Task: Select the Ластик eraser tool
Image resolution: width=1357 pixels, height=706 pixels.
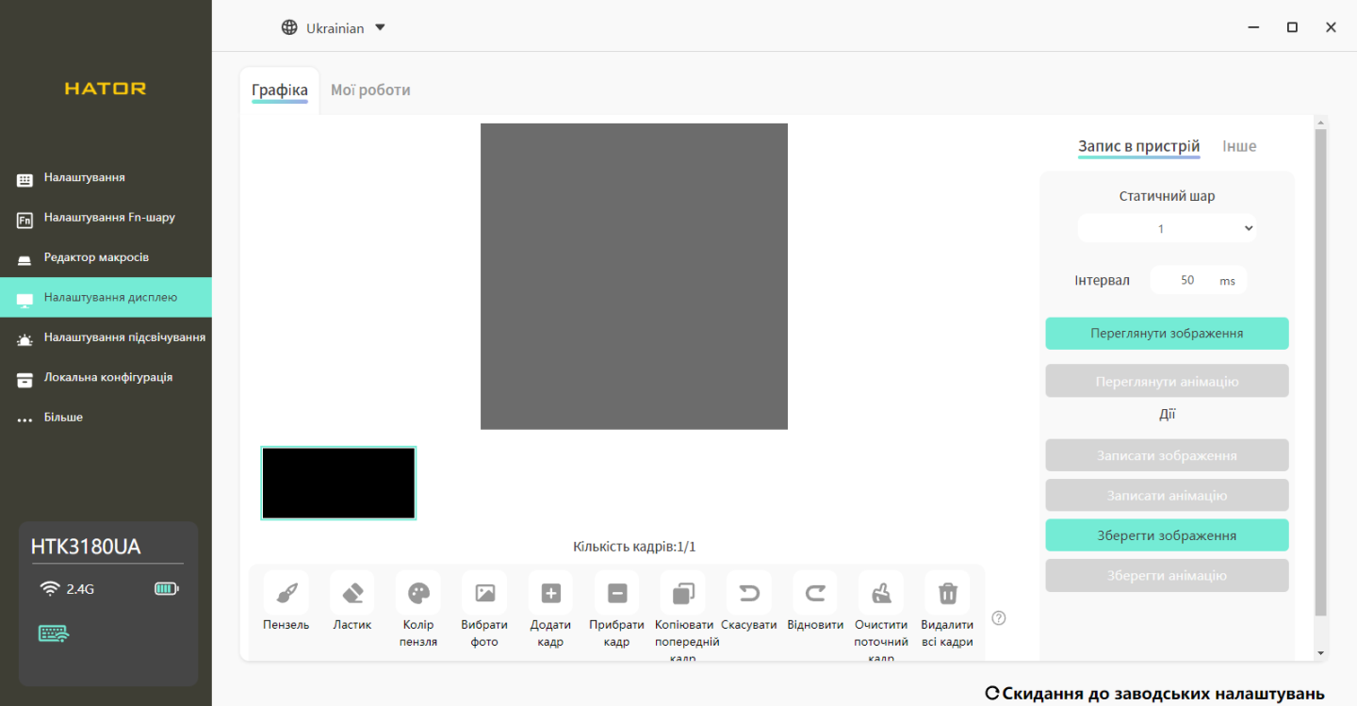Action: pyautogui.click(x=352, y=593)
